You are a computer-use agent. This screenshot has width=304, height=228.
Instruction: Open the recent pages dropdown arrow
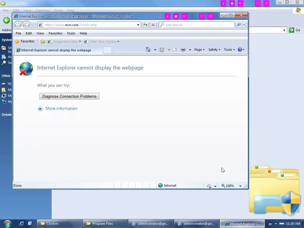click(x=33, y=25)
